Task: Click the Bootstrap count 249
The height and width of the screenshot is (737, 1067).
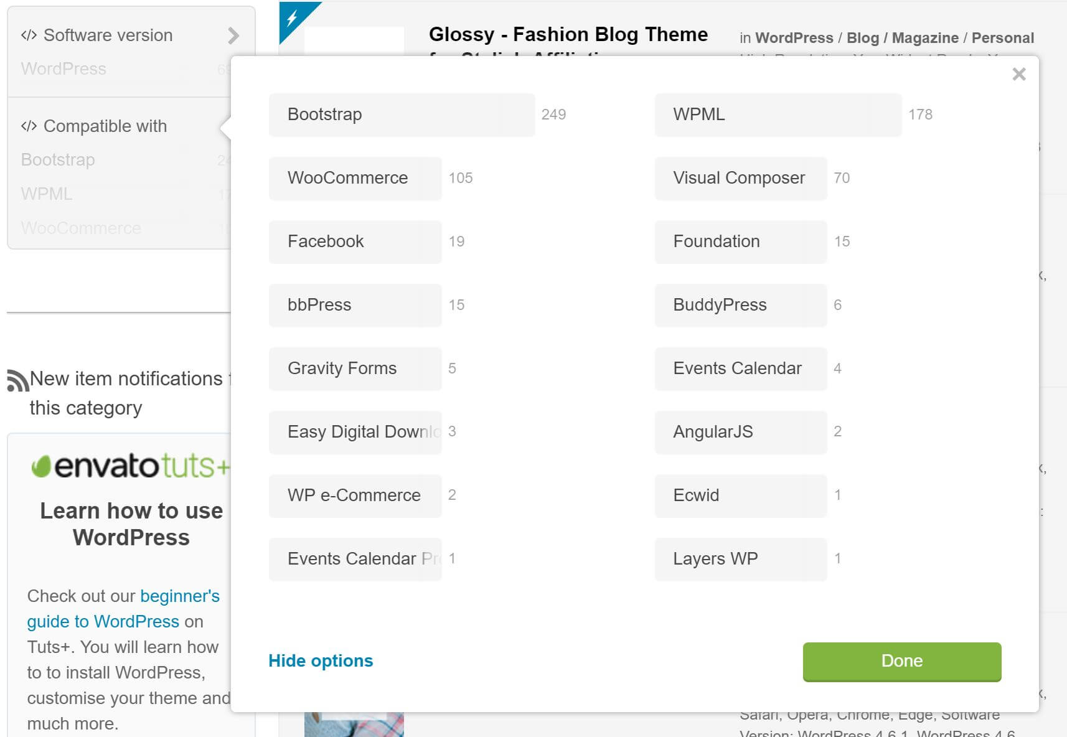Action: pos(553,115)
